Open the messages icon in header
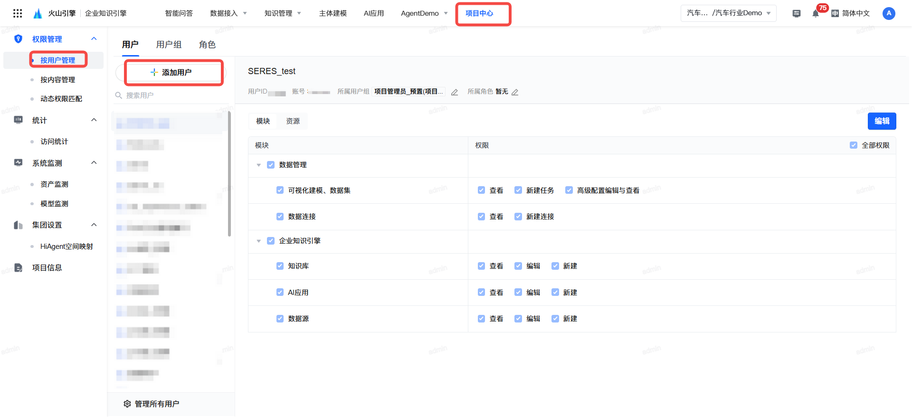The height and width of the screenshot is (417, 912). (x=797, y=13)
